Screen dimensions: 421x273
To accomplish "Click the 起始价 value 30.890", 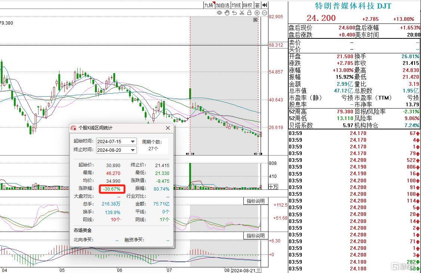I will coord(113,165).
